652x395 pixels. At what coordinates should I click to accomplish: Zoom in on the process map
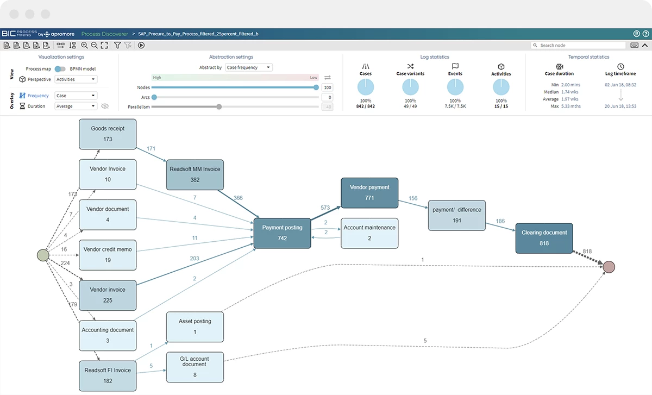(84, 45)
